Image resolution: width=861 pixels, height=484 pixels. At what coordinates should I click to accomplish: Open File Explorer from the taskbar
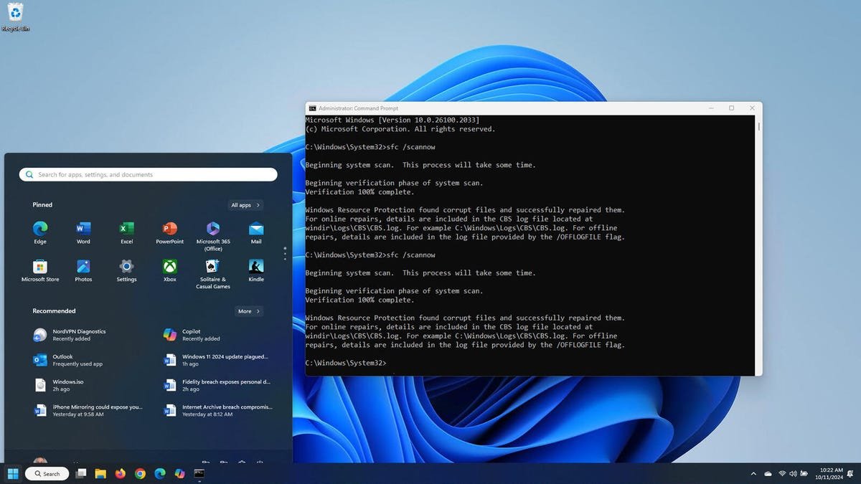pos(100,473)
